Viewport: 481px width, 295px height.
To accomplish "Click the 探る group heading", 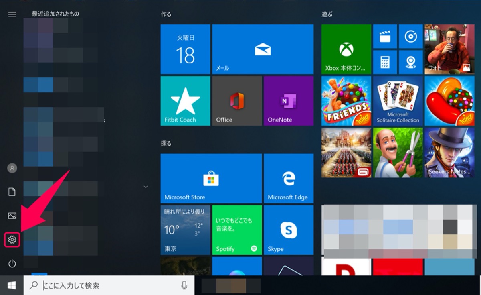I will 166,143.
